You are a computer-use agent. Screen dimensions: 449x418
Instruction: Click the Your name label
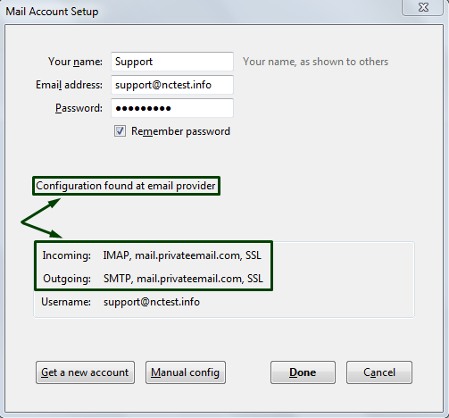pos(75,62)
